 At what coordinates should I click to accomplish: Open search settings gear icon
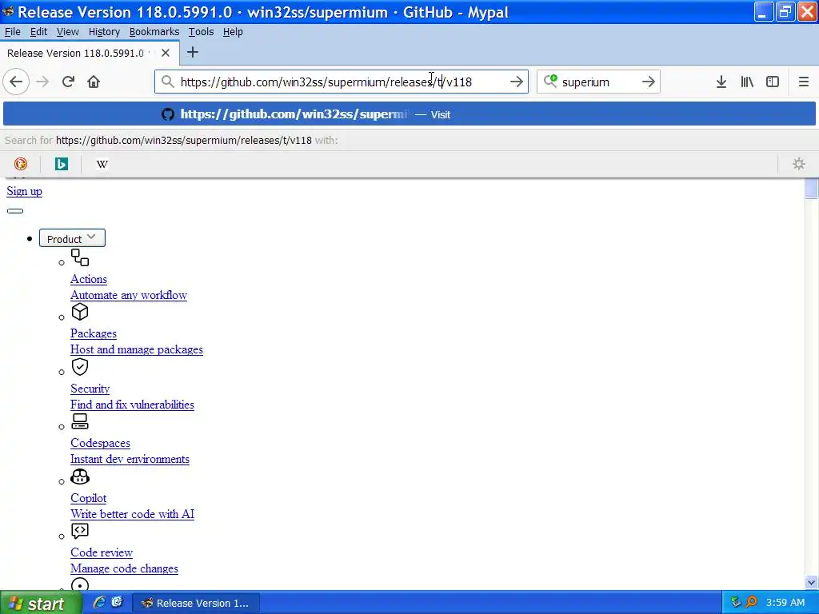coord(799,164)
